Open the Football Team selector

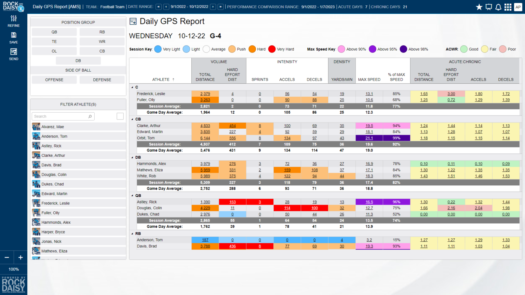point(112,6)
